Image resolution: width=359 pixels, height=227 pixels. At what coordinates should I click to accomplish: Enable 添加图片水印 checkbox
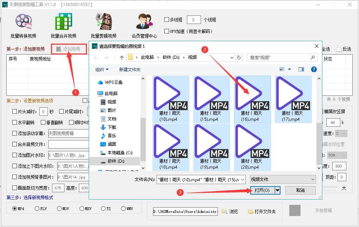tap(14, 155)
